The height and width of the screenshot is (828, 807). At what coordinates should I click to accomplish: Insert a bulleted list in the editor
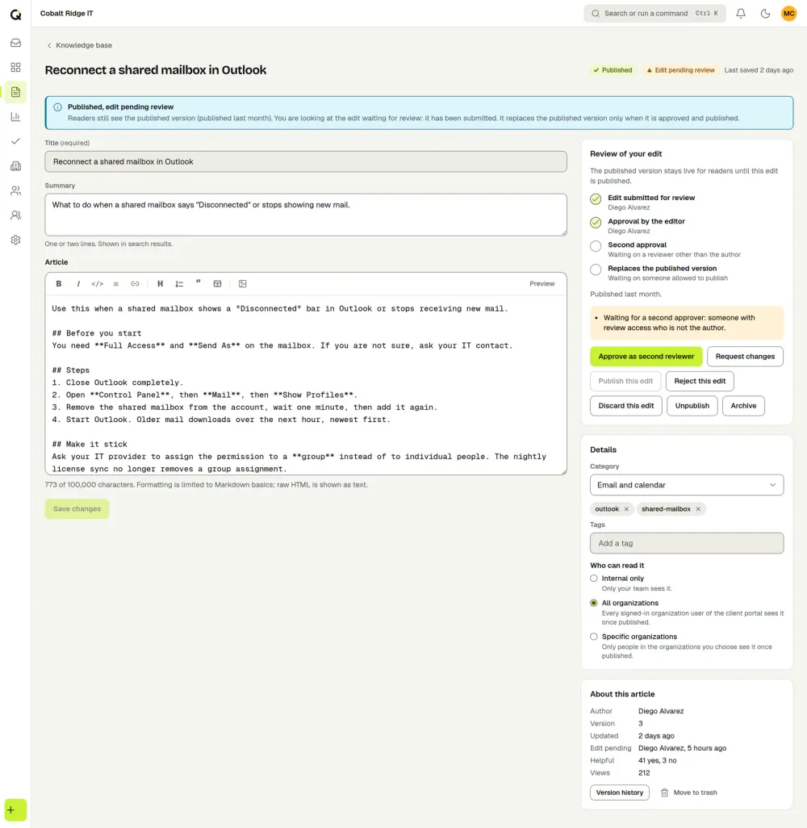pos(115,283)
